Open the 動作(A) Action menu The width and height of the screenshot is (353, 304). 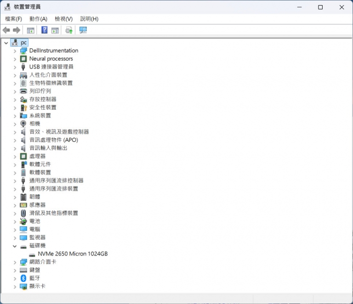pyautogui.click(x=38, y=19)
